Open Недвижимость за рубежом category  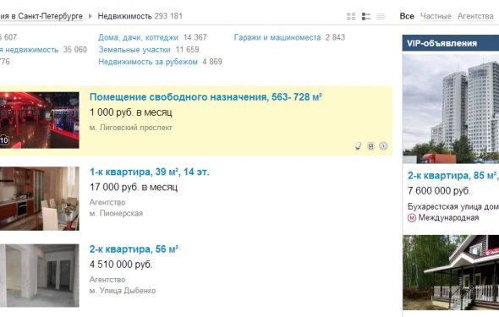(x=148, y=62)
